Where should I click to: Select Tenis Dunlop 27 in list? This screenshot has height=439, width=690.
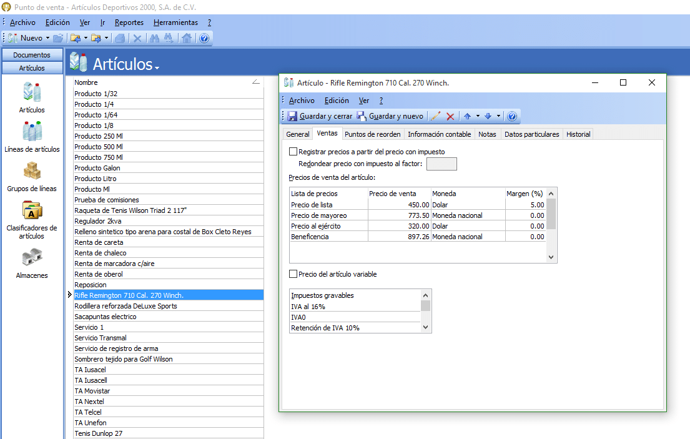(168, 434)
